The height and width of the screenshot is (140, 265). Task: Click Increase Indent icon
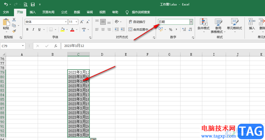point(123,29)
